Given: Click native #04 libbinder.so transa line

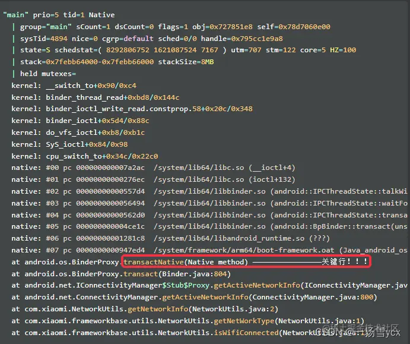Looking at the screenshot, I should [x=209, y=215].
